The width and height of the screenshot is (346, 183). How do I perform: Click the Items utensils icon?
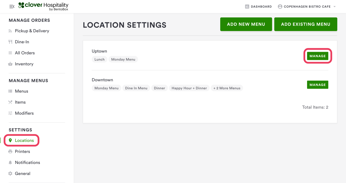coord(10,102)
